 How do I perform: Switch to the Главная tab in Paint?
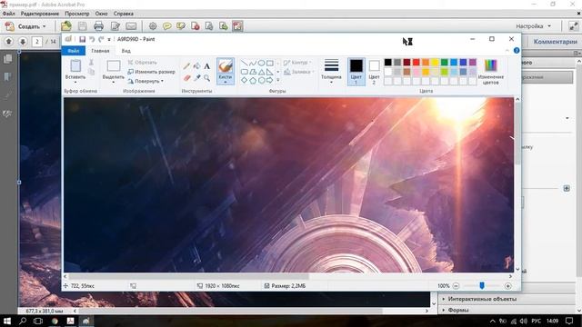[x=100, y=51]
